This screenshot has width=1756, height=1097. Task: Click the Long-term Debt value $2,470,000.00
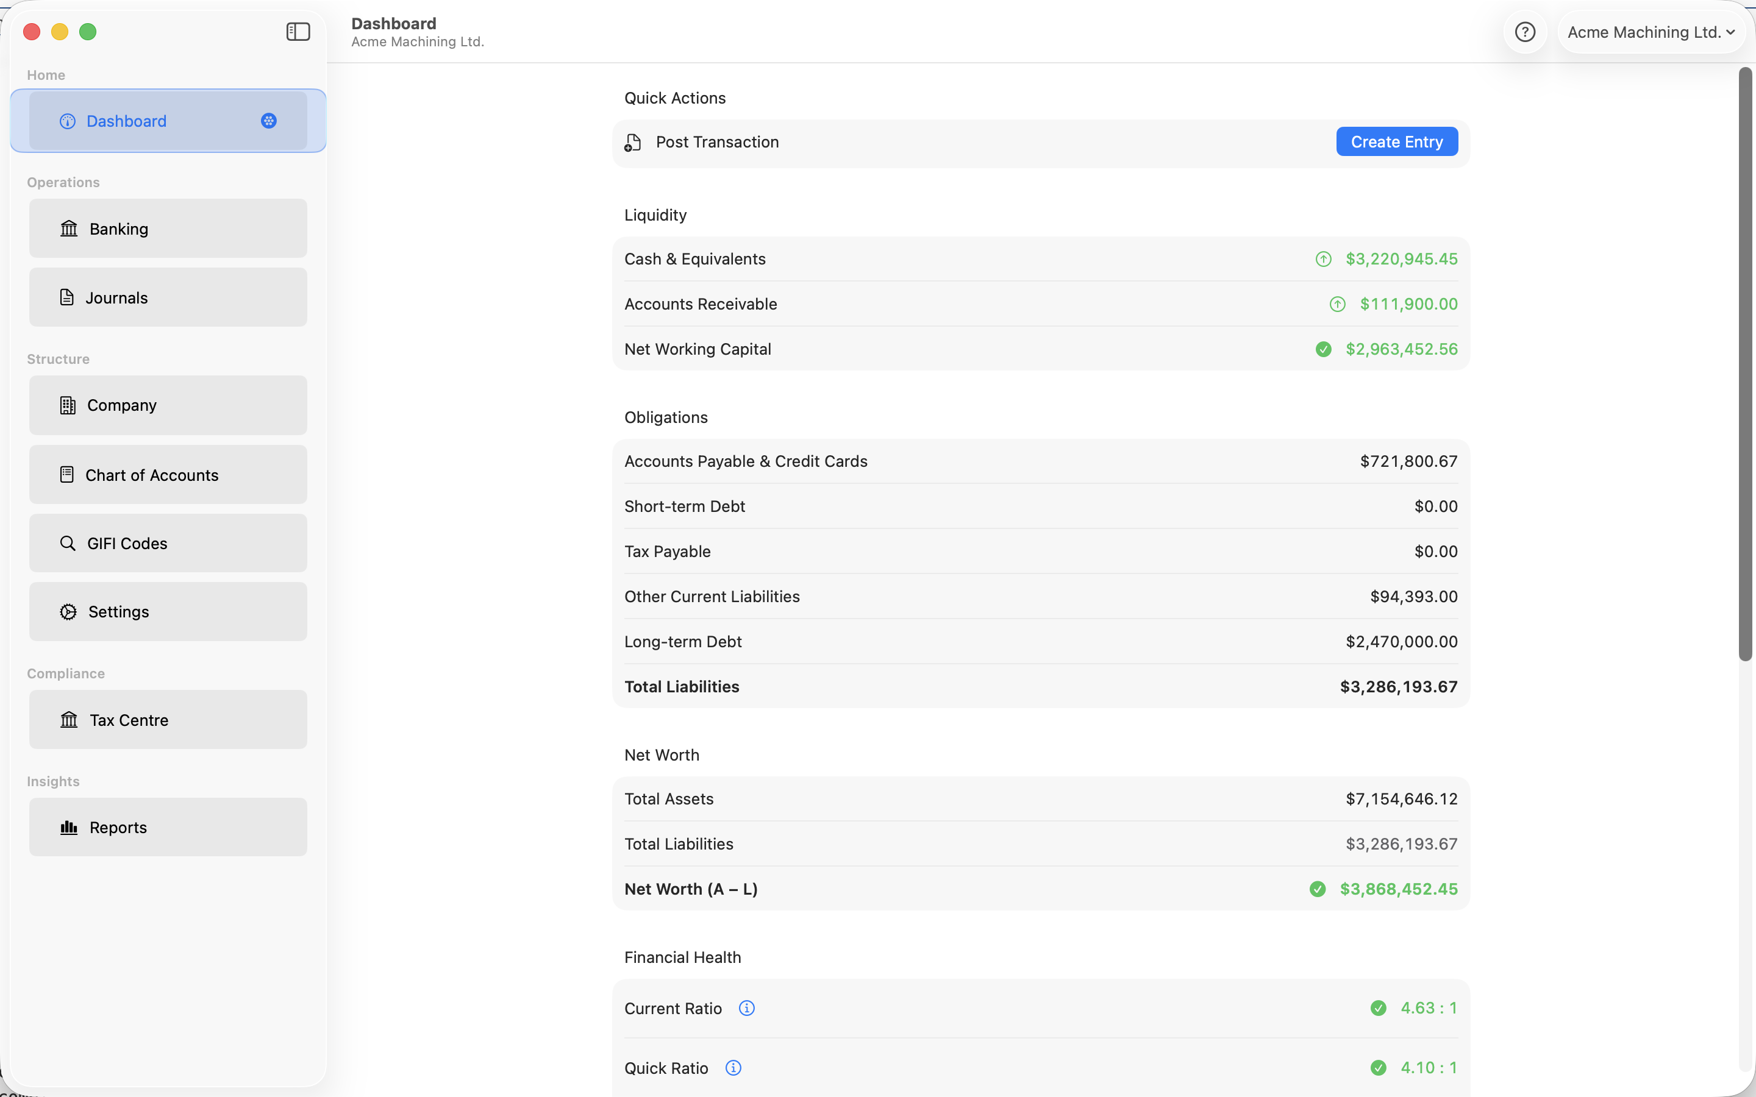pyautogui.click(x=1401, y=641)
